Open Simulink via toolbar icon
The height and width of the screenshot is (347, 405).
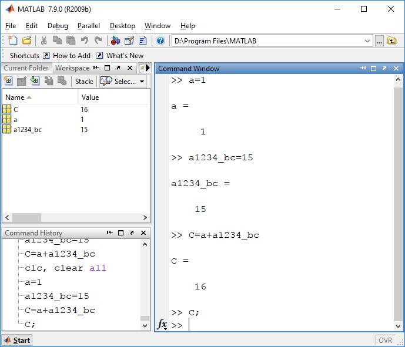(115, 41)
